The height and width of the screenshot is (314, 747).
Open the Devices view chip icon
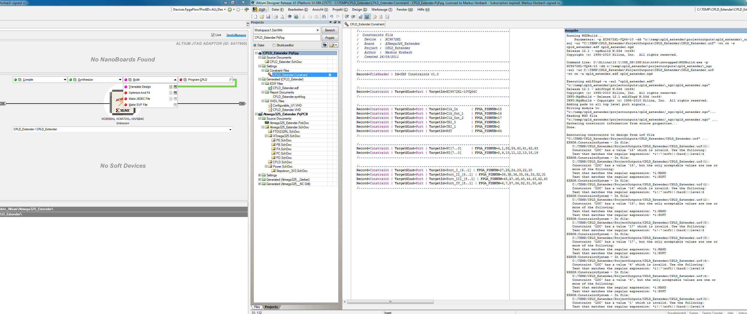[290, 17]
